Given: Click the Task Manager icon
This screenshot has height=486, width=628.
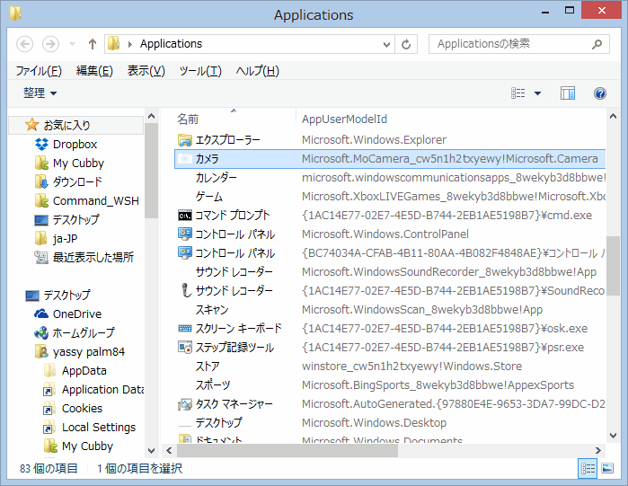Looking at the screenshot, I should tap(185, 404).
